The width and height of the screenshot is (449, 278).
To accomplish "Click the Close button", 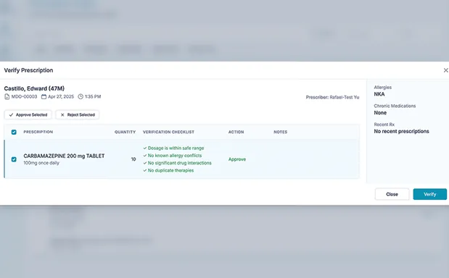I will pyautogui.click(x=392, y=194).
